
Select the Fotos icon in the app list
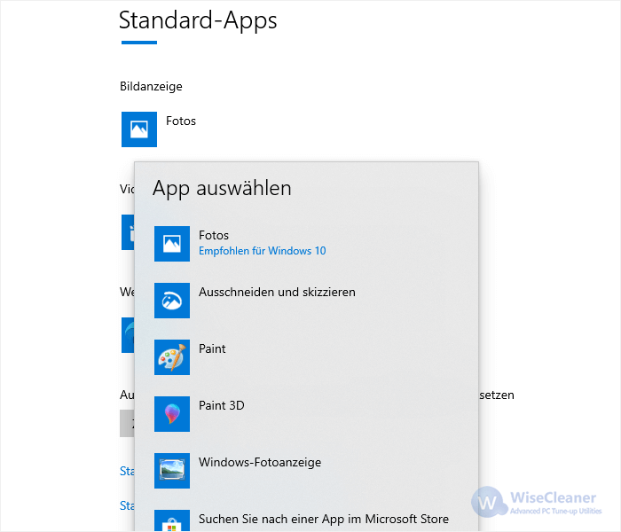tap(172, 243)
